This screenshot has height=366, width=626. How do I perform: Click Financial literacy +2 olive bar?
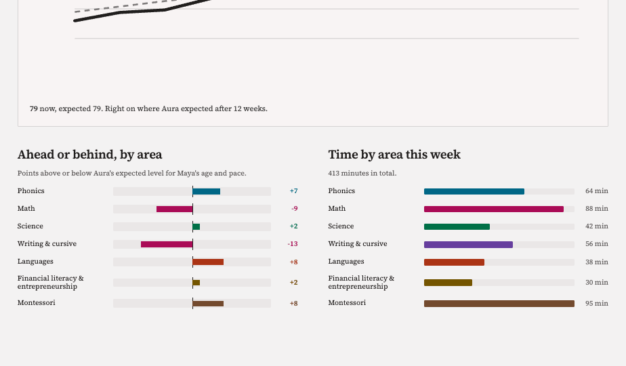point(196,283)
